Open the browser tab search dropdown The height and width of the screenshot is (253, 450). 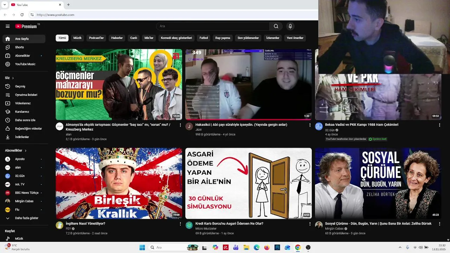tap(5, 5)
